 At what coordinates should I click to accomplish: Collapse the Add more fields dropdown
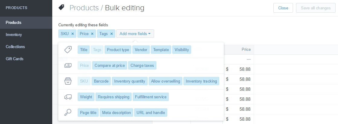tap(135, 34)
